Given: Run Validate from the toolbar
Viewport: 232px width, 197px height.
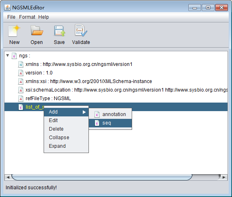Looking at the screenshot, I should [x=81, y=30].
